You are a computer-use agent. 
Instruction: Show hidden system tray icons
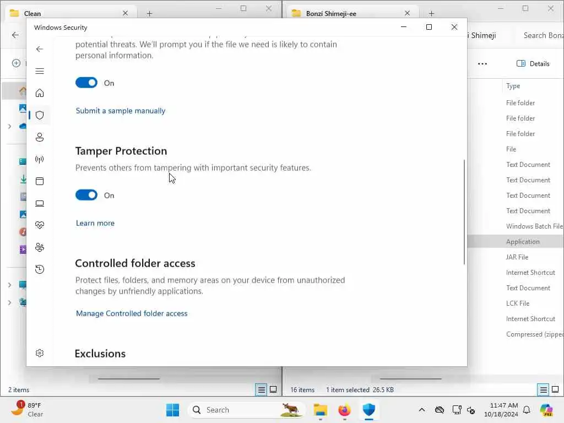[422, 410]
